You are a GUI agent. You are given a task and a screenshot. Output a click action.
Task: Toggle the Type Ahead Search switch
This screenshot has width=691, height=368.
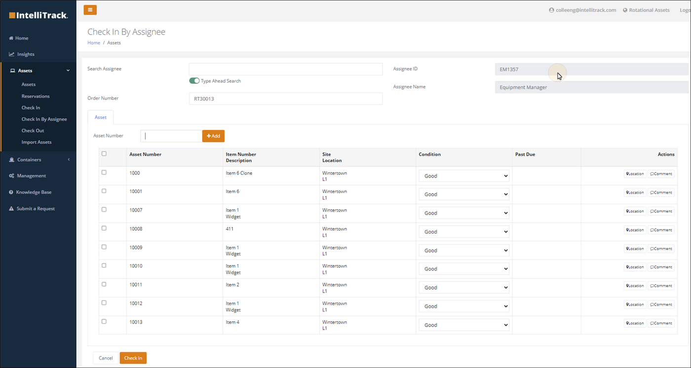tap(194, 81)
